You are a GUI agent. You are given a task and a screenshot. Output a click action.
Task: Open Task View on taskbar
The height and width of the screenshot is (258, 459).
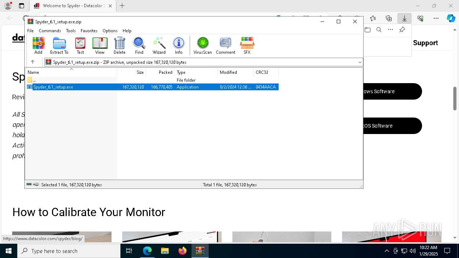(x=129, y=251)
